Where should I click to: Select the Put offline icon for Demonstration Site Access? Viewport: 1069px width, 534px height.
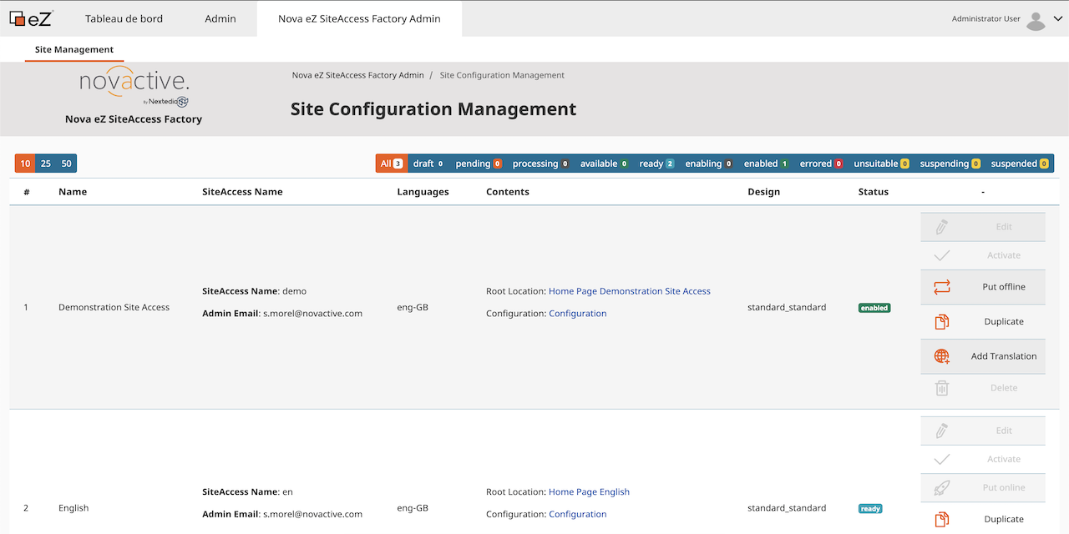(x=942, y=285)
